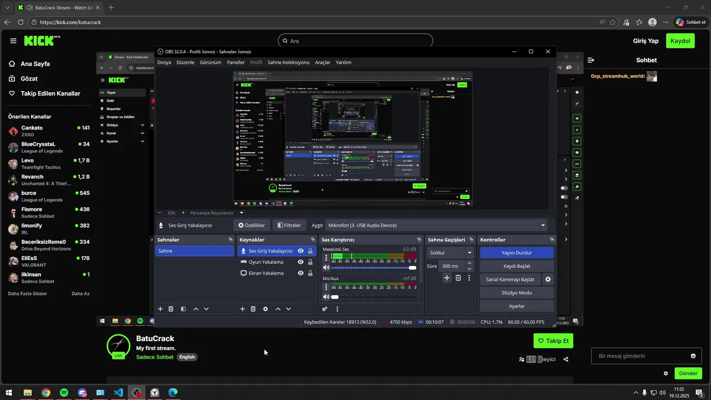Click Daha Fazla Göster link
711x400 pixels.
(28, 293)
